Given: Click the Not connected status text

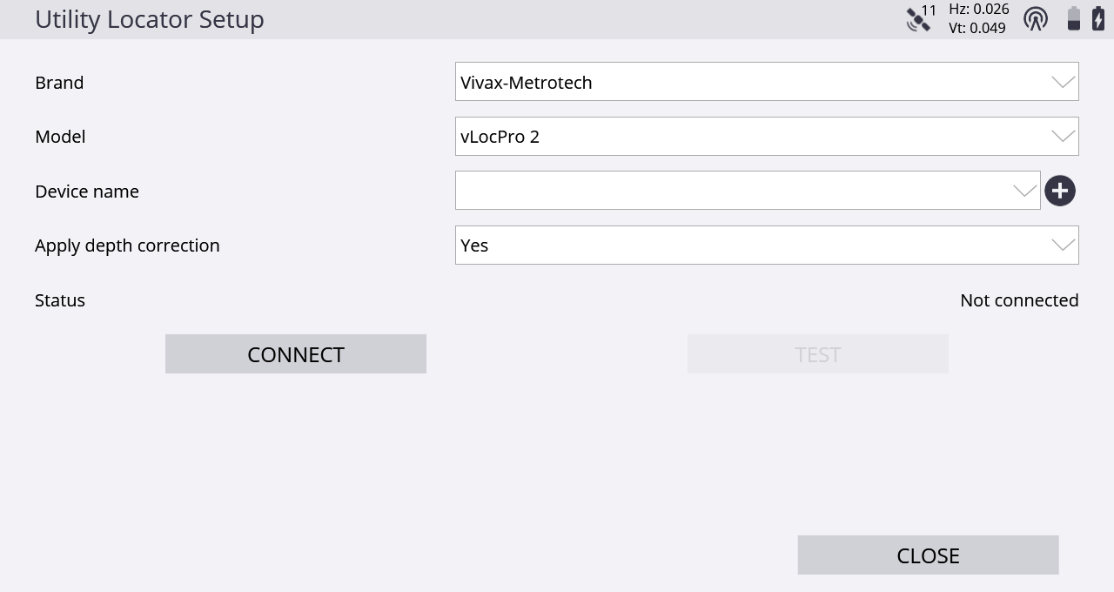Looking at the screenshot, I should 1019,300.
